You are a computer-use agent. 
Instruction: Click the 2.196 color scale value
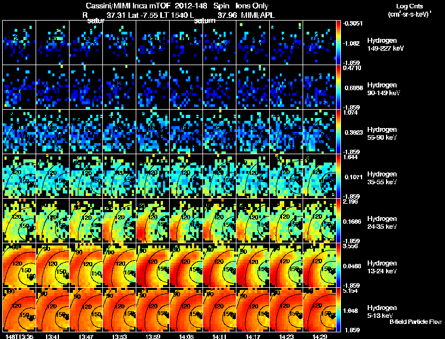(x=350, y=202)
